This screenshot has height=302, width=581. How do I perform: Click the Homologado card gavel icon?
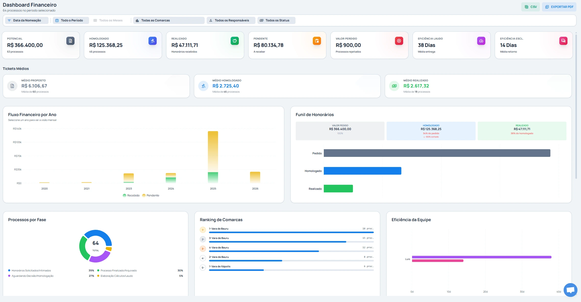click(153, 41)
